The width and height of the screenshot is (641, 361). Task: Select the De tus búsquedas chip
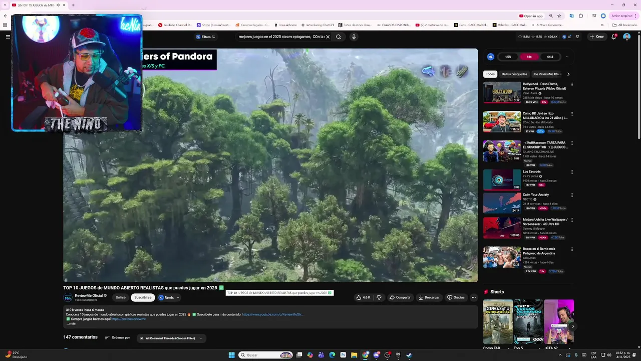(x=514, y=74)
